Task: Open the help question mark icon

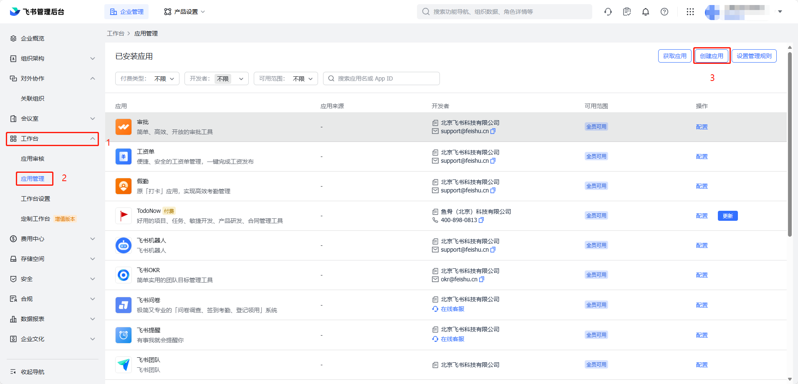Action: click(664, 12)
